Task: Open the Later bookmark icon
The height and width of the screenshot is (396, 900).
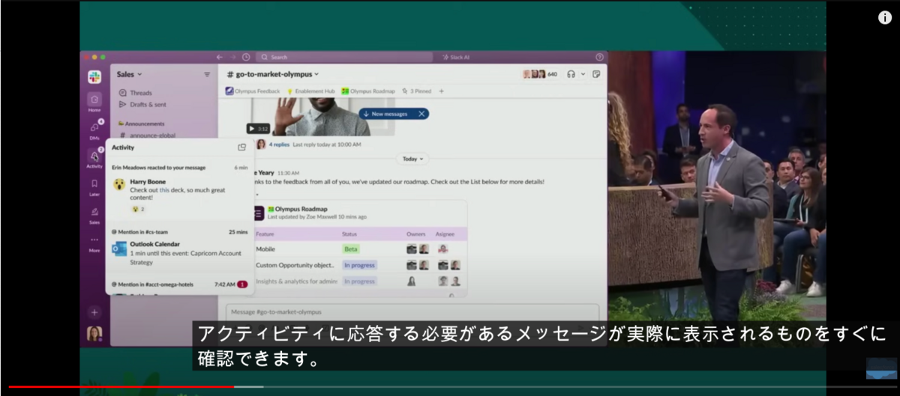Action: pyautogui.click(x=94, y=186)
